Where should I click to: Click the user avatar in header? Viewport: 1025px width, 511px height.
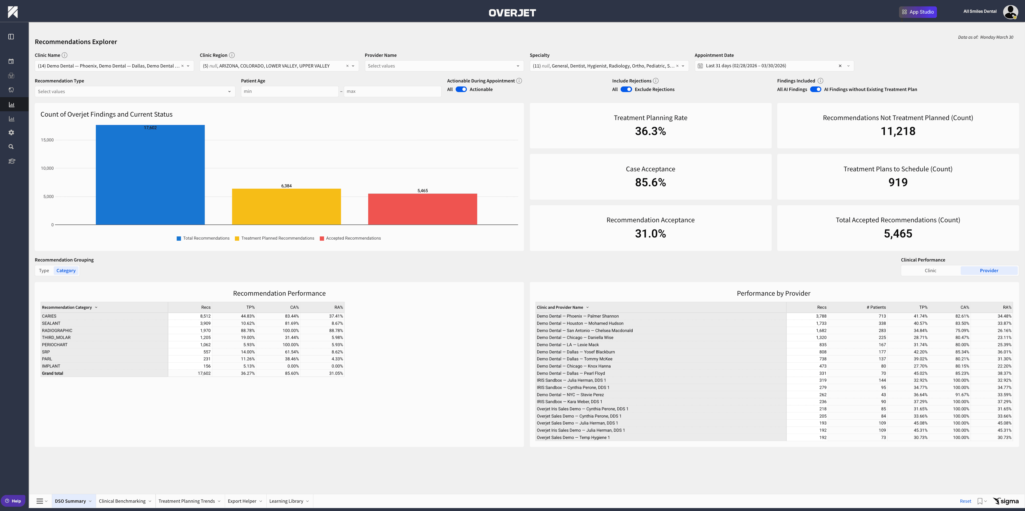point(1010,12)
